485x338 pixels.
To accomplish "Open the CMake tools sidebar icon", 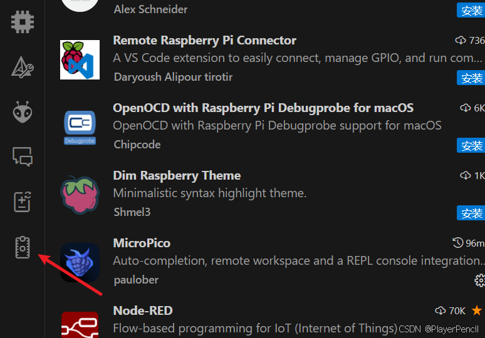I will (x=23, y=67).
